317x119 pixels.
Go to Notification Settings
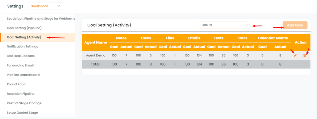[22, 47]
